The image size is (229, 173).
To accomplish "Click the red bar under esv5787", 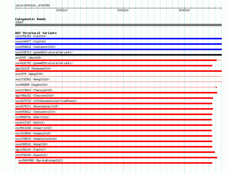I will click(x=118, y=60).
